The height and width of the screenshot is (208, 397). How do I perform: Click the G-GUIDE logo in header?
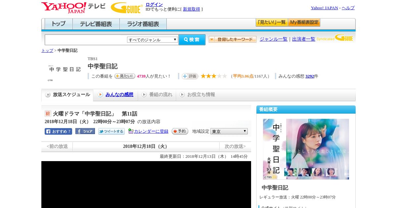click(127, 8)
